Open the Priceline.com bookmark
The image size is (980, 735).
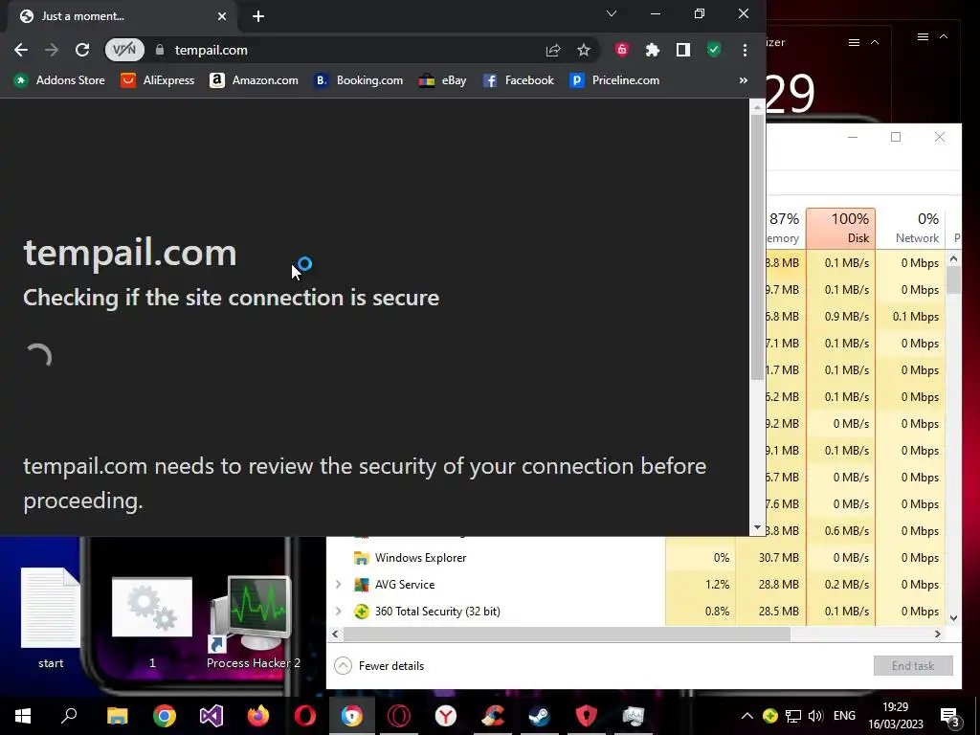pyautogui.click(x=614, y=80)
